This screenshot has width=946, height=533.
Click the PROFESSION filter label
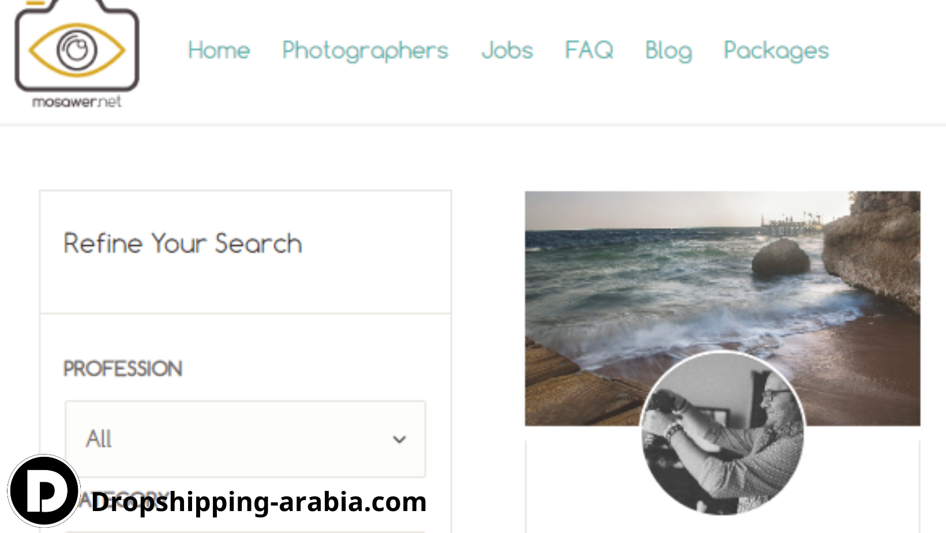tap(123, 369)
